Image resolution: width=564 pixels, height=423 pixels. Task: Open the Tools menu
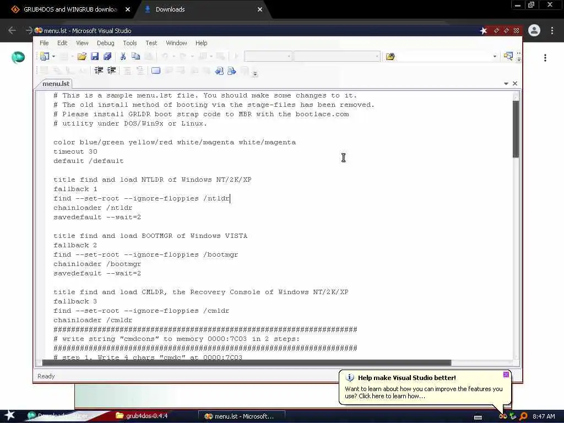130,43
